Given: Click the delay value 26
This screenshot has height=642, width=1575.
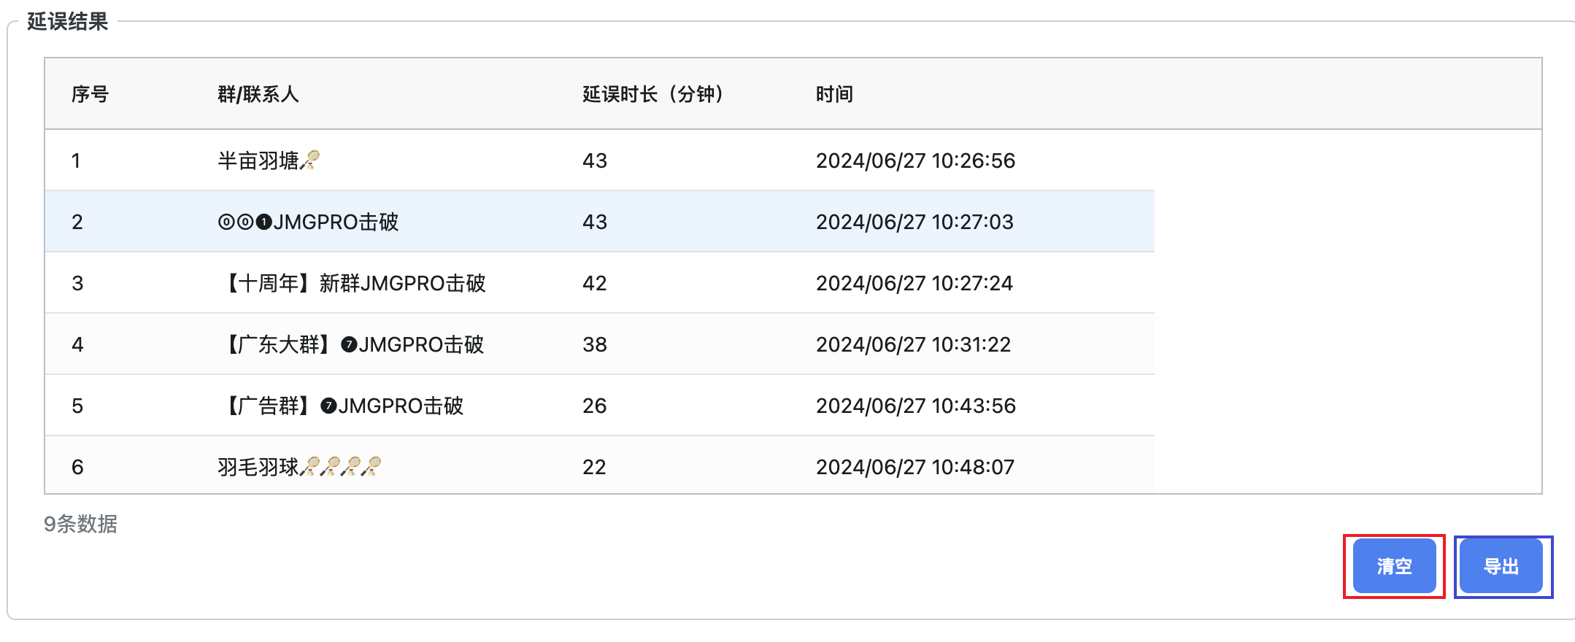Looking at the screenshot, I should pyautogui.click(x=594, y=406).
